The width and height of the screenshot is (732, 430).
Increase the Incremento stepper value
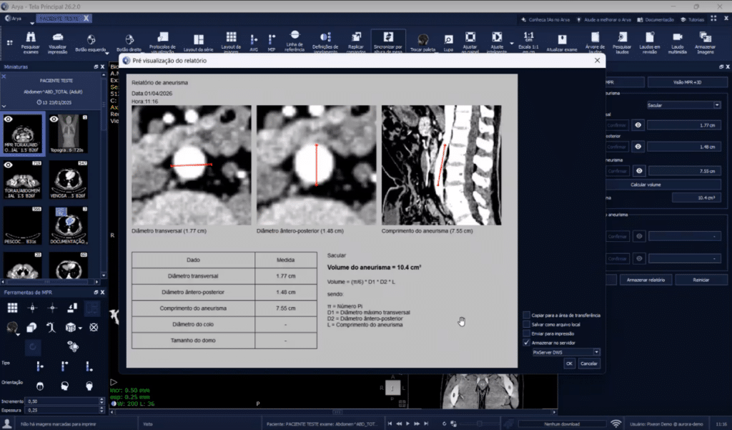point(102,399)
